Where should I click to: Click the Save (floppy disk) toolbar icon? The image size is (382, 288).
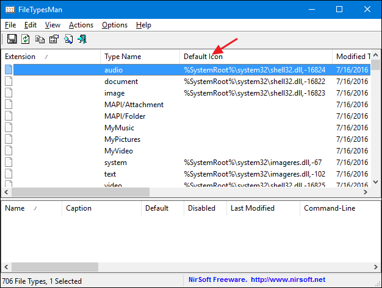pyautogui.click(x=11, y=40)
